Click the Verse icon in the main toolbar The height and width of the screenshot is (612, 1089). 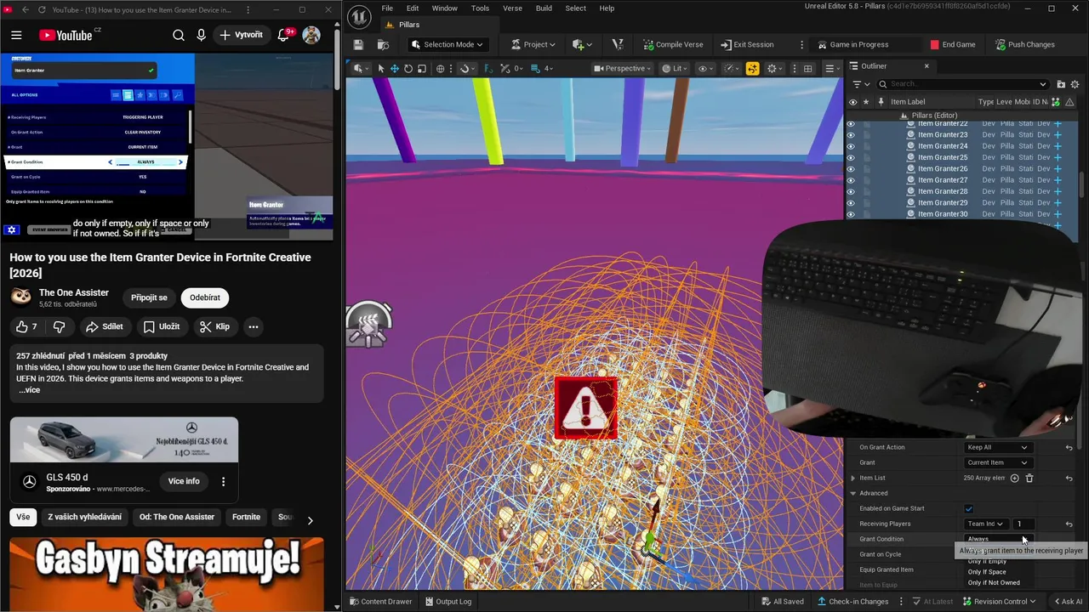tap(618, 44)
